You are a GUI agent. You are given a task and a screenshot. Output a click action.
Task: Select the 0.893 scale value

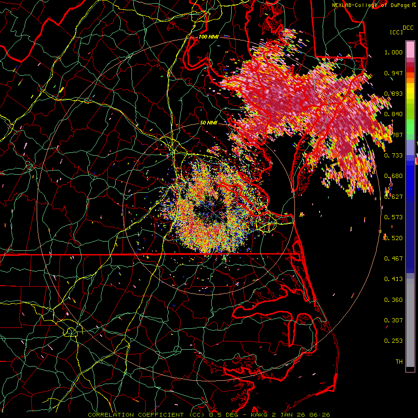[393, 93]
